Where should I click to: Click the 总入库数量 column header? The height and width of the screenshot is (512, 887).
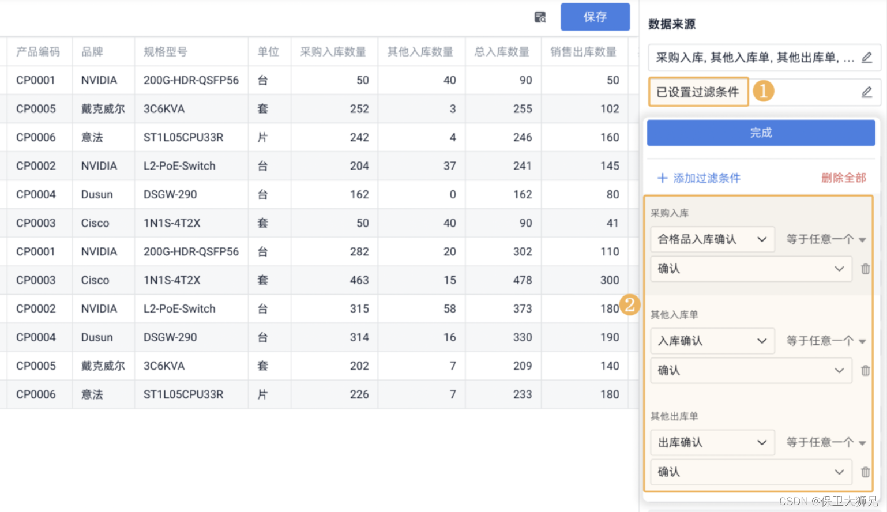pyautogui.click(x=503, y=52)
